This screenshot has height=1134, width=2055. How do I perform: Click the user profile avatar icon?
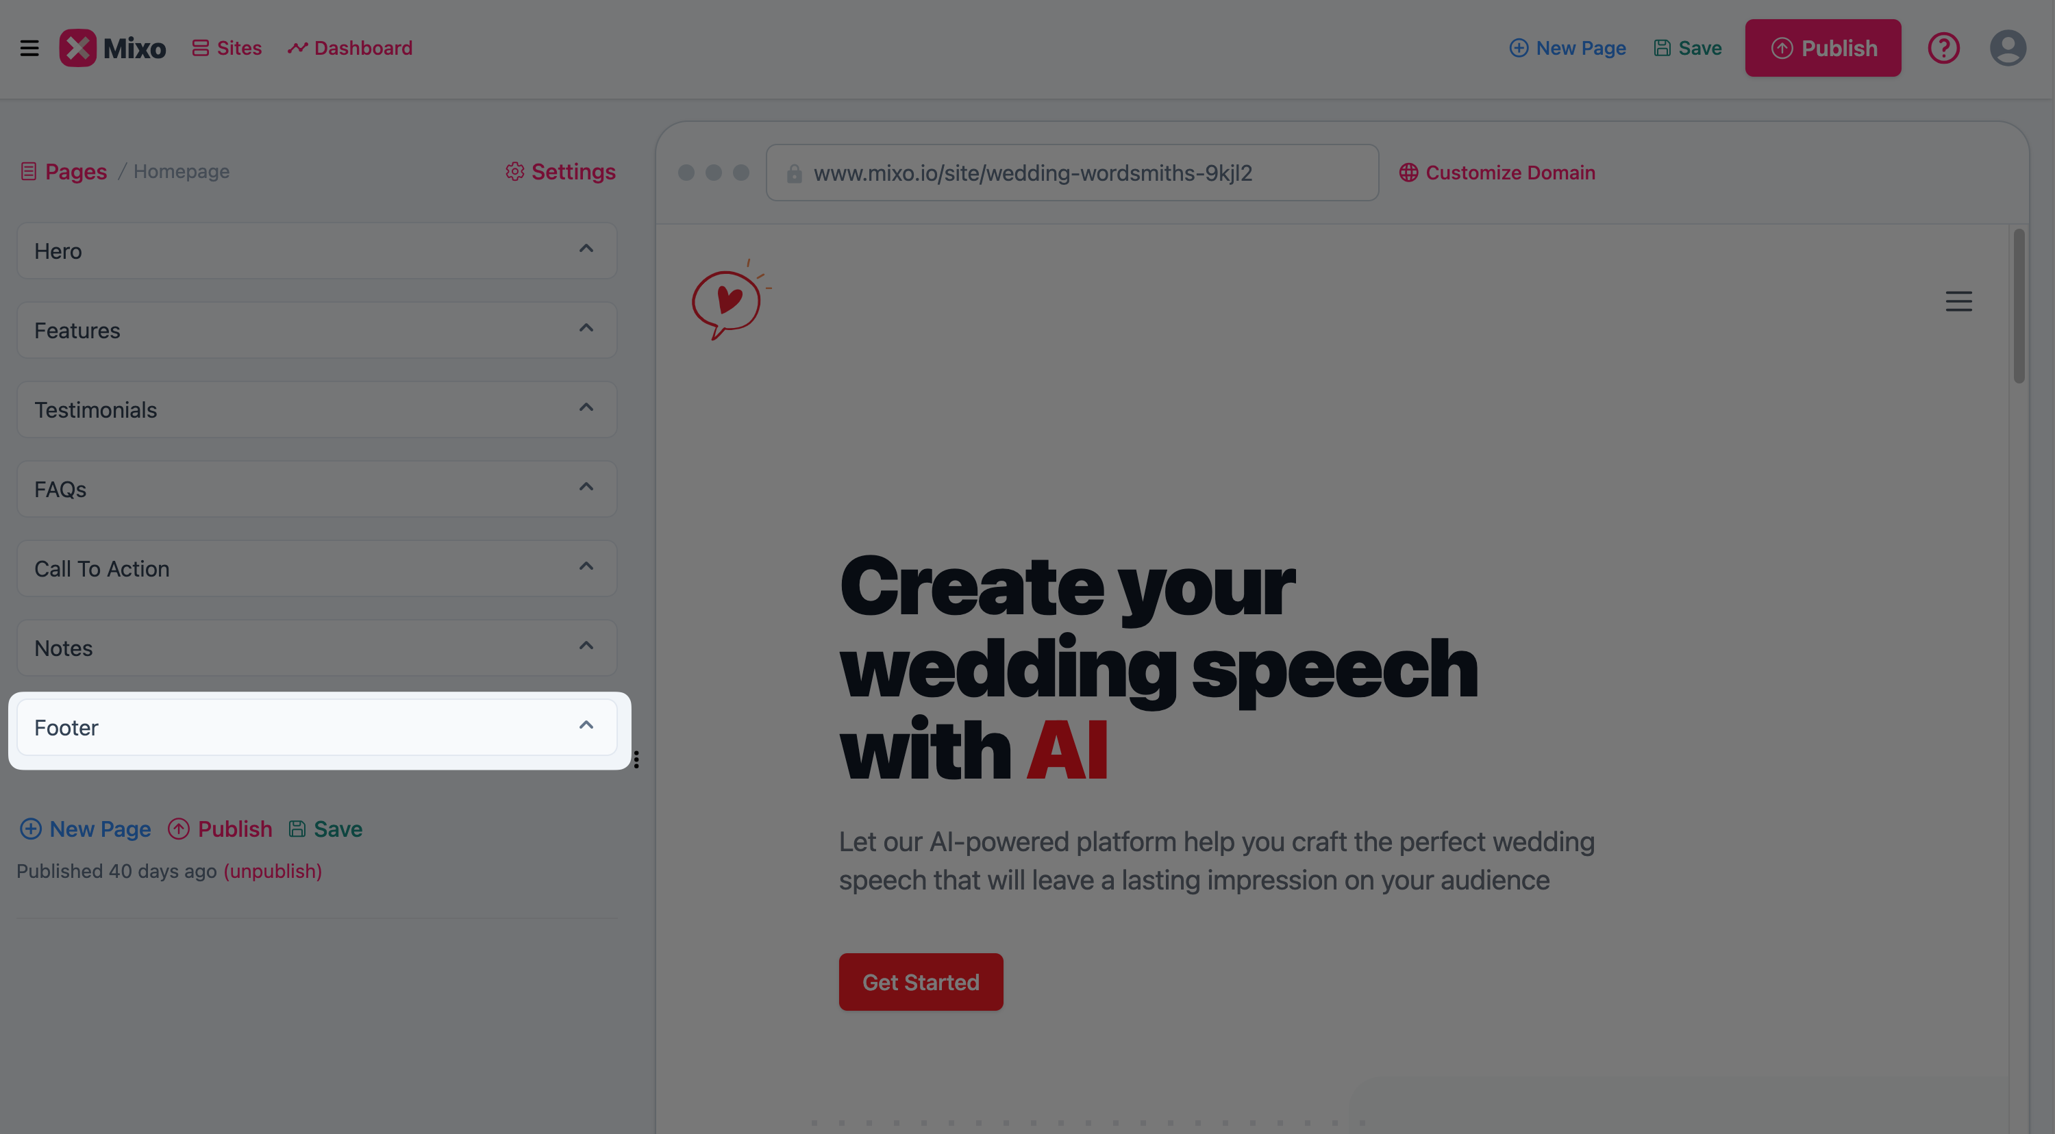coord(2008,47)
